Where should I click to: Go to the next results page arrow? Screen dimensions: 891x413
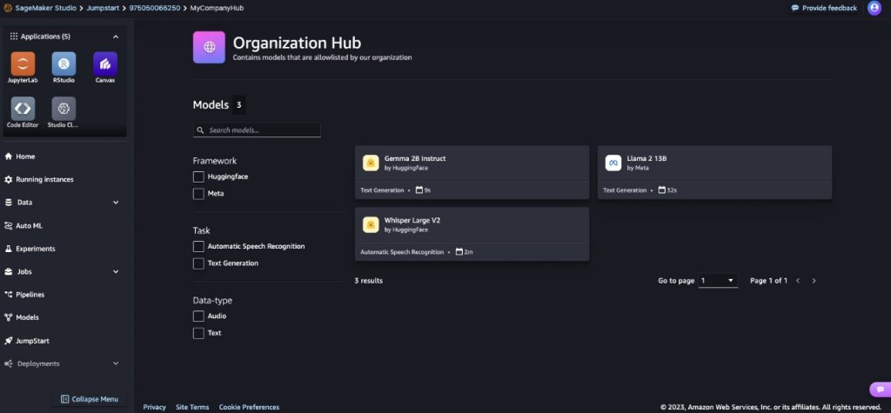814,281
